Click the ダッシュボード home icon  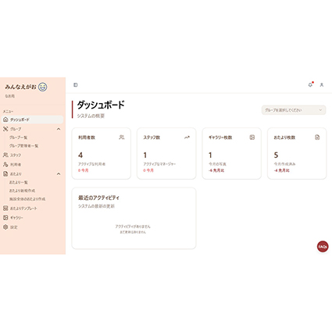(5, 120)
